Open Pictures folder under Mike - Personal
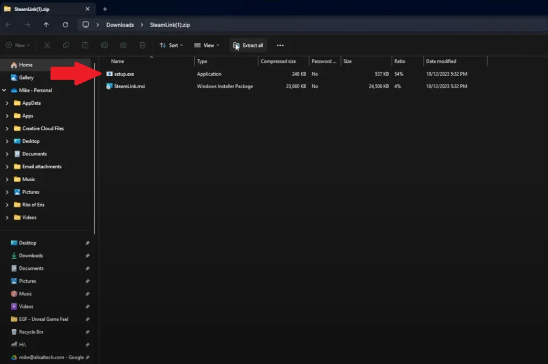The width and height of the screenshot is (548, 364). coord(31,192)
